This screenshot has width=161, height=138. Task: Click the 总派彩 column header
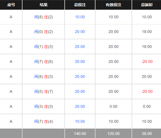point(147,5)
